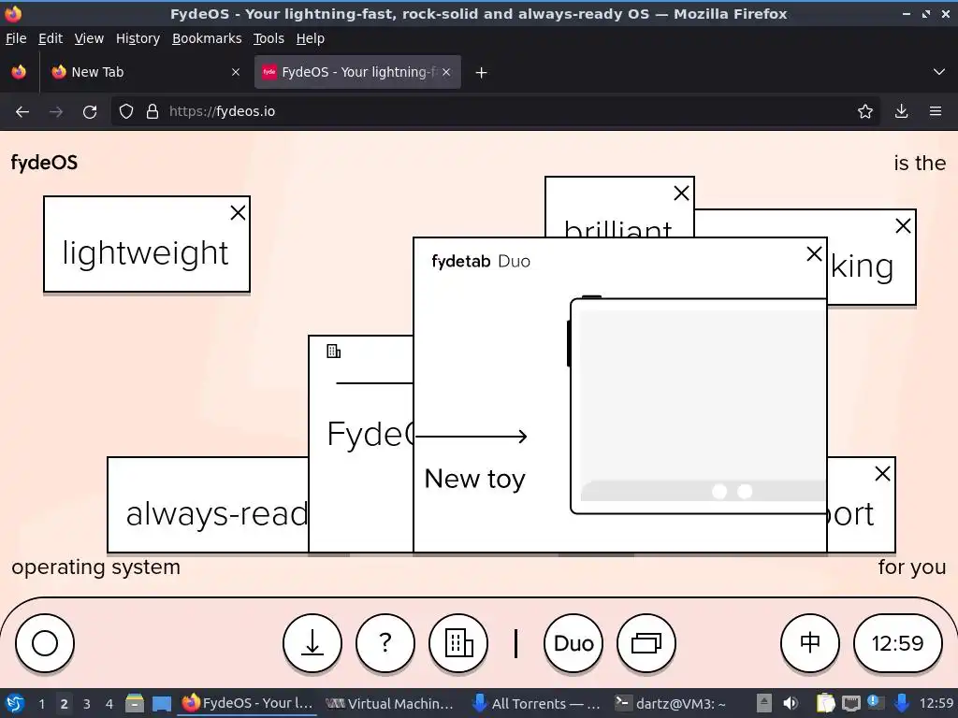Close the card ending in 'ort'

point(882,473)
